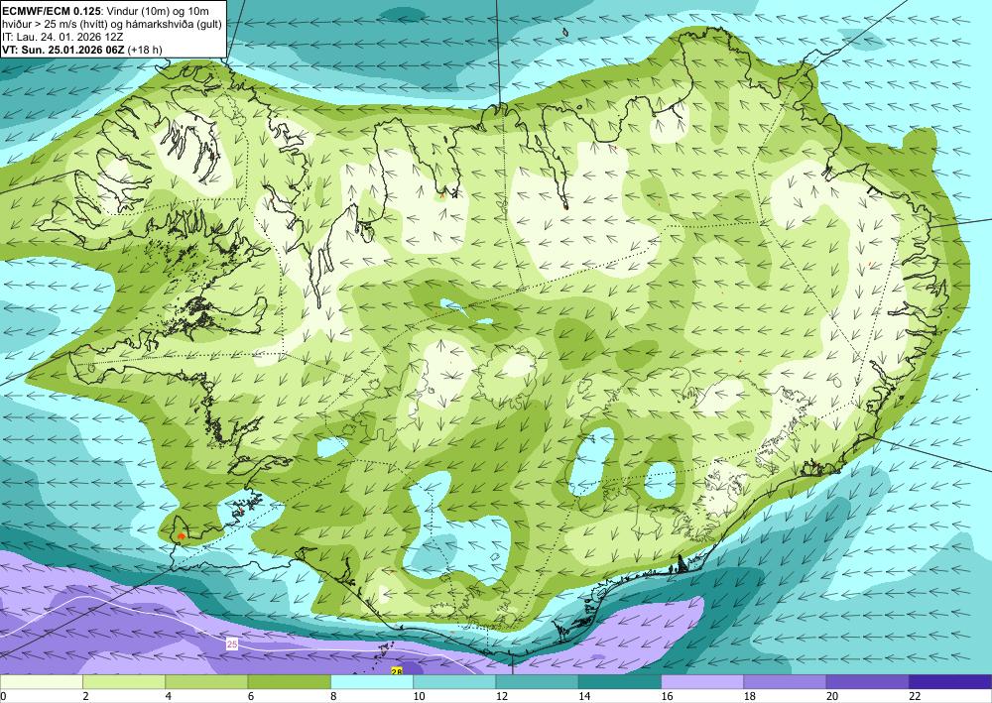Click the '20' value on the scale
The width and height of the screenshot is (992, 703).
[x=832, y=696]
